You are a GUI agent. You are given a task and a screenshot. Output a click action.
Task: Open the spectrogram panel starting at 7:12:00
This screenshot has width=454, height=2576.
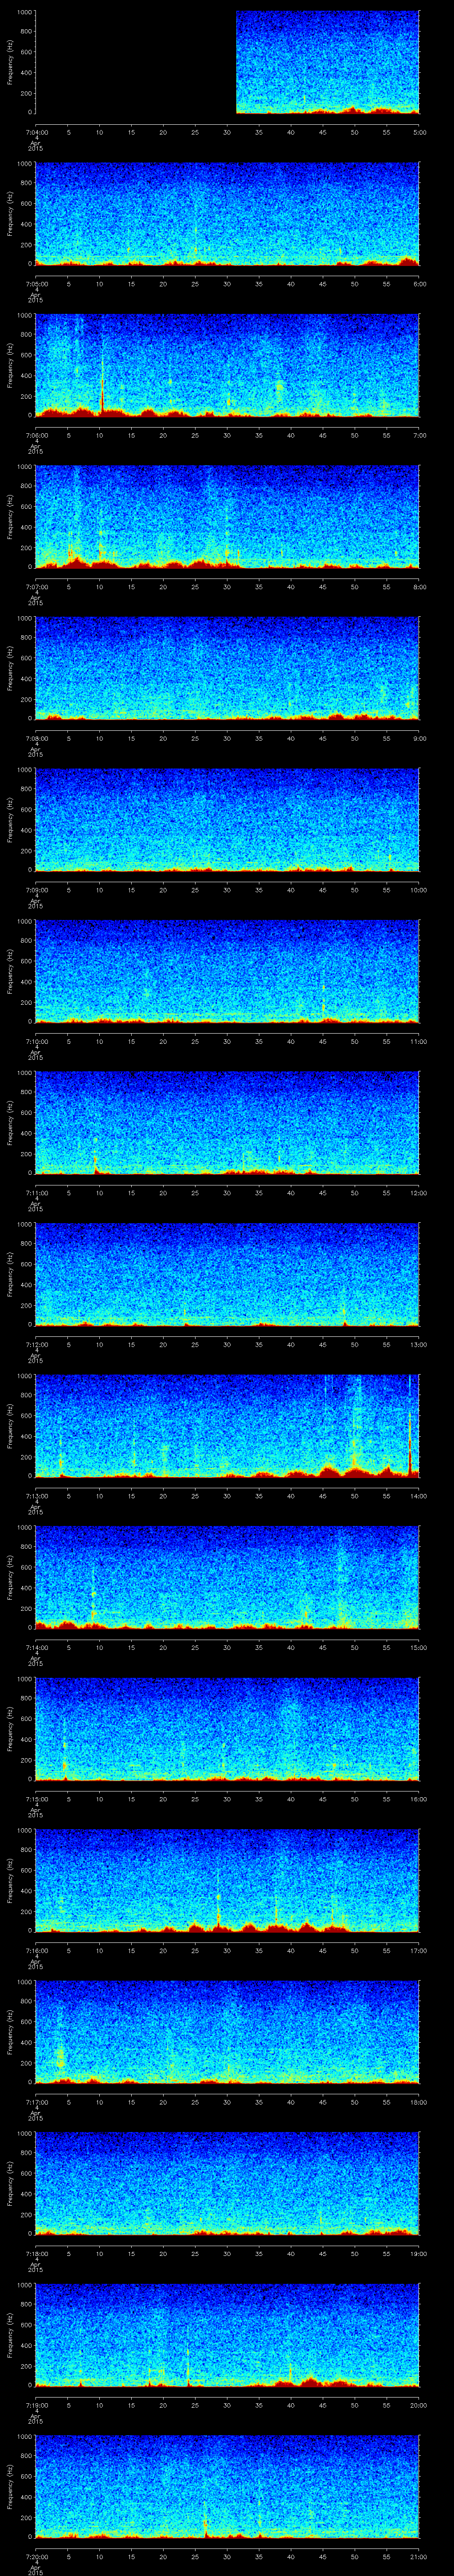pyautogui.click(x=227, y=1274)
